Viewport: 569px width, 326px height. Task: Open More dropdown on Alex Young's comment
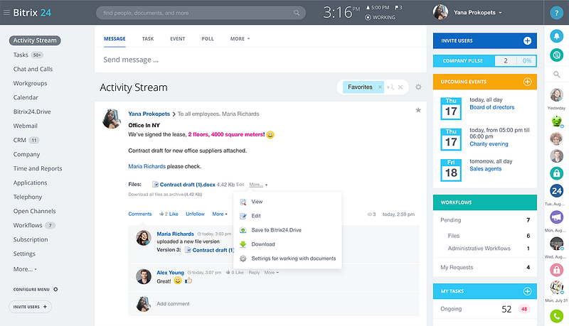point(271,273)
